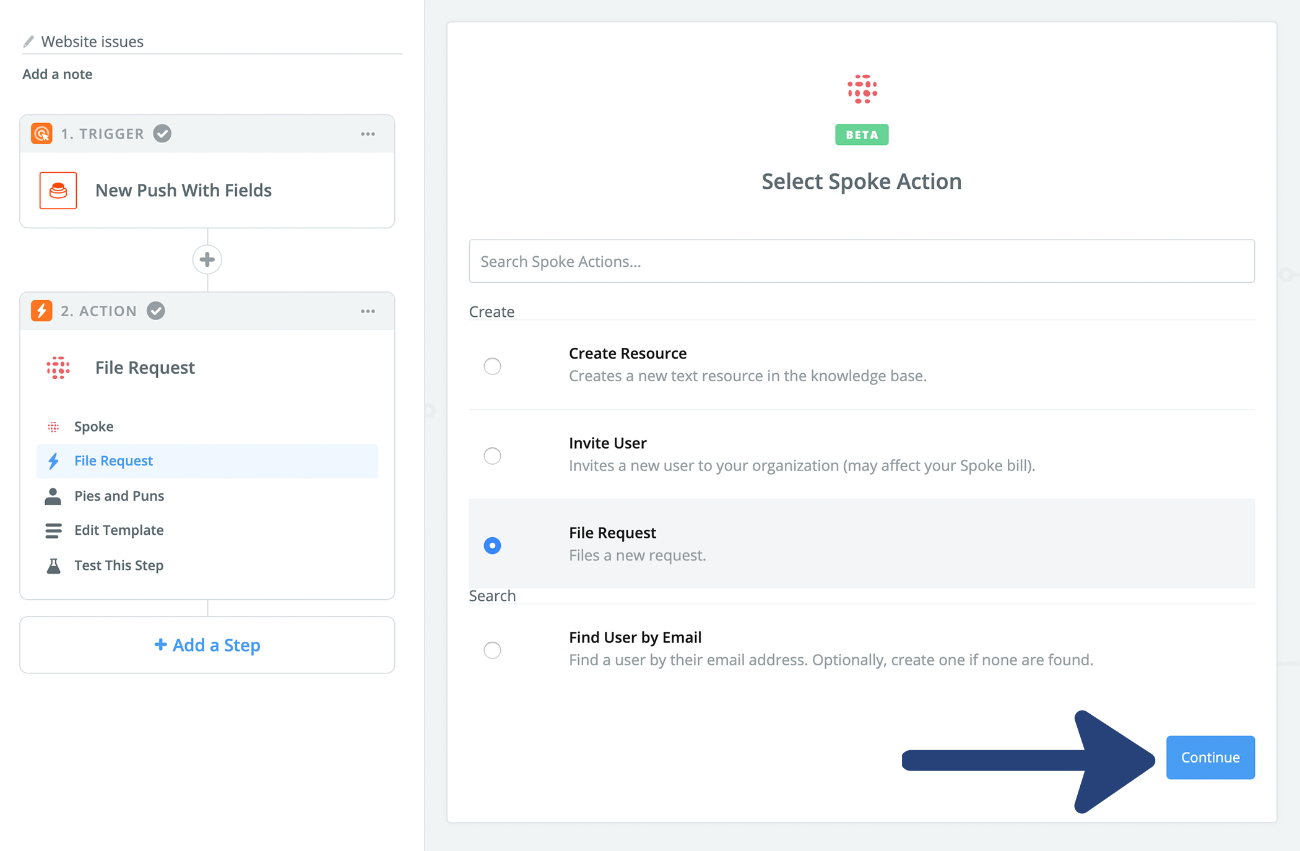The width and height of the screenshot is (1300, 851).
Task: Click the Select Spoke Action heading
Action: (862, 181)
